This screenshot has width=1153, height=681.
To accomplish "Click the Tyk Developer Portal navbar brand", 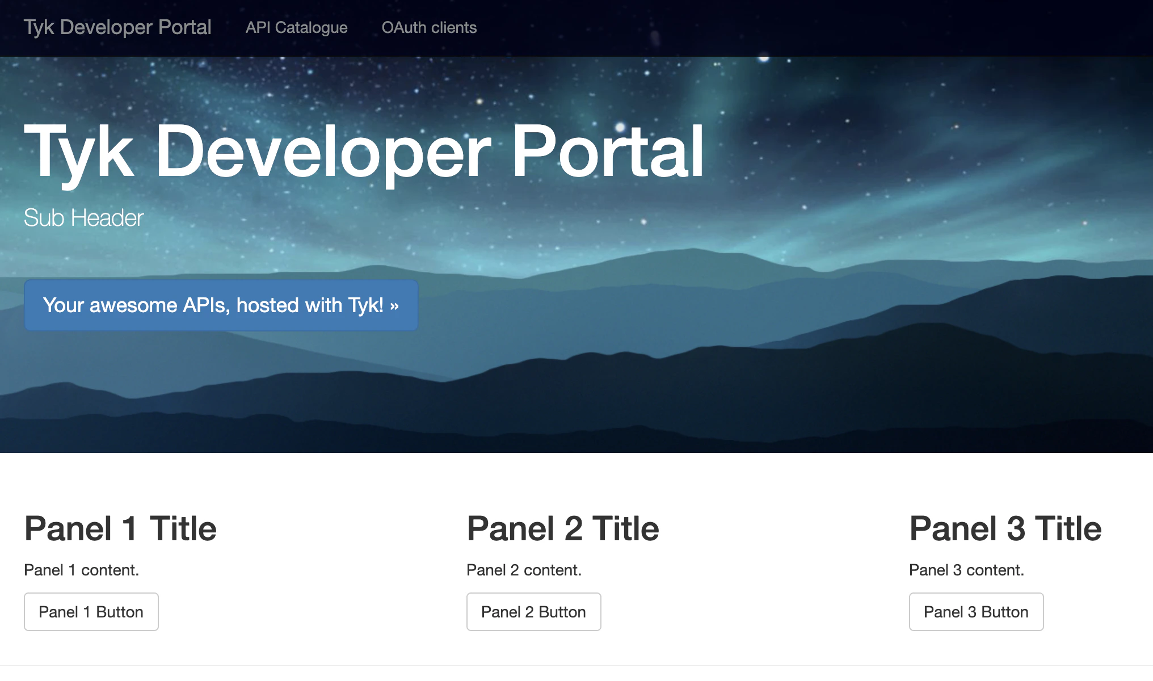I will click(x=117, y=27).
